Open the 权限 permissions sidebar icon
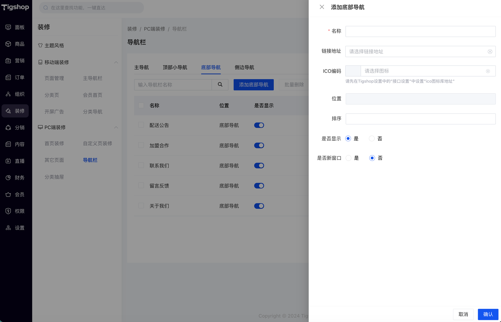 pos(8,211)
